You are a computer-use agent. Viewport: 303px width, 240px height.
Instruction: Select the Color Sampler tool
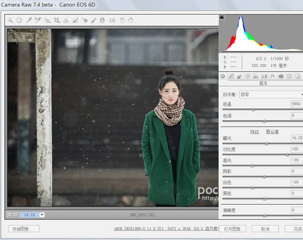point(38,20)
